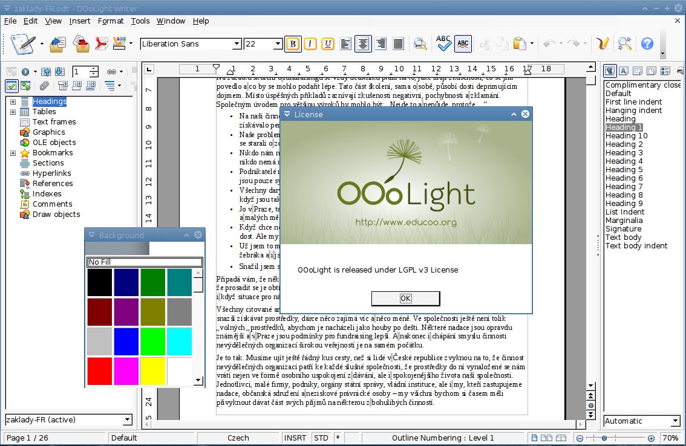Open the font name dropdown
This screenshot has width=686, height=446.
237,44
